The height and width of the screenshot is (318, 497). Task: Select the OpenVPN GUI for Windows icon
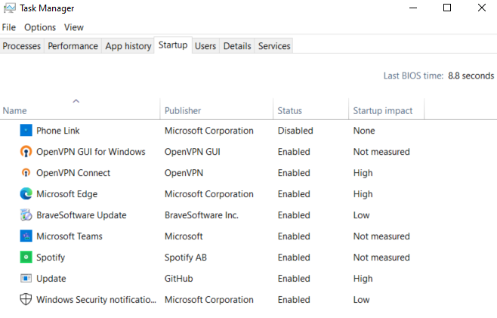pos(26,152)
